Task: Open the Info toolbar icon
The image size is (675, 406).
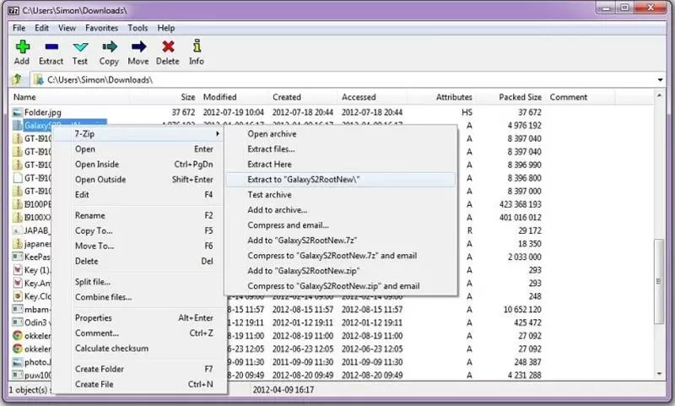Action: click(x=197, y=48)
